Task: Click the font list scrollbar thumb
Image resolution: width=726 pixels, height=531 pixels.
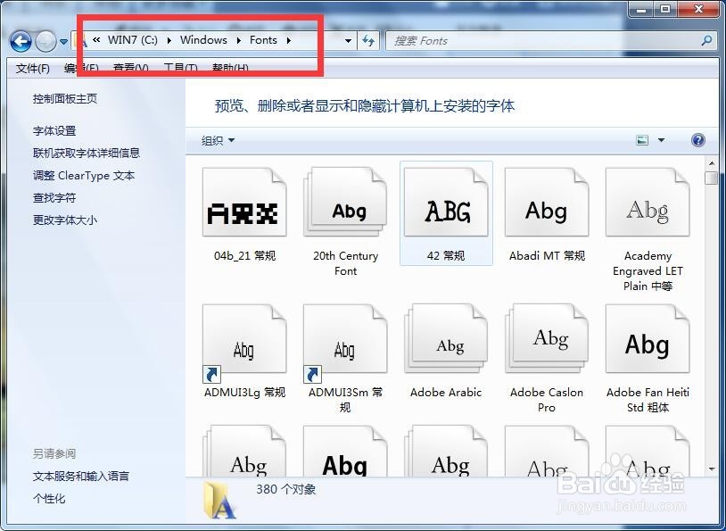Action: pyautogui.click(x=712, y=178)
